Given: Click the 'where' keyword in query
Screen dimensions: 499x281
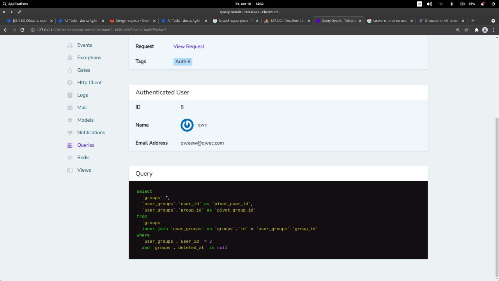Looking at the screenshot, I should 143,235.
